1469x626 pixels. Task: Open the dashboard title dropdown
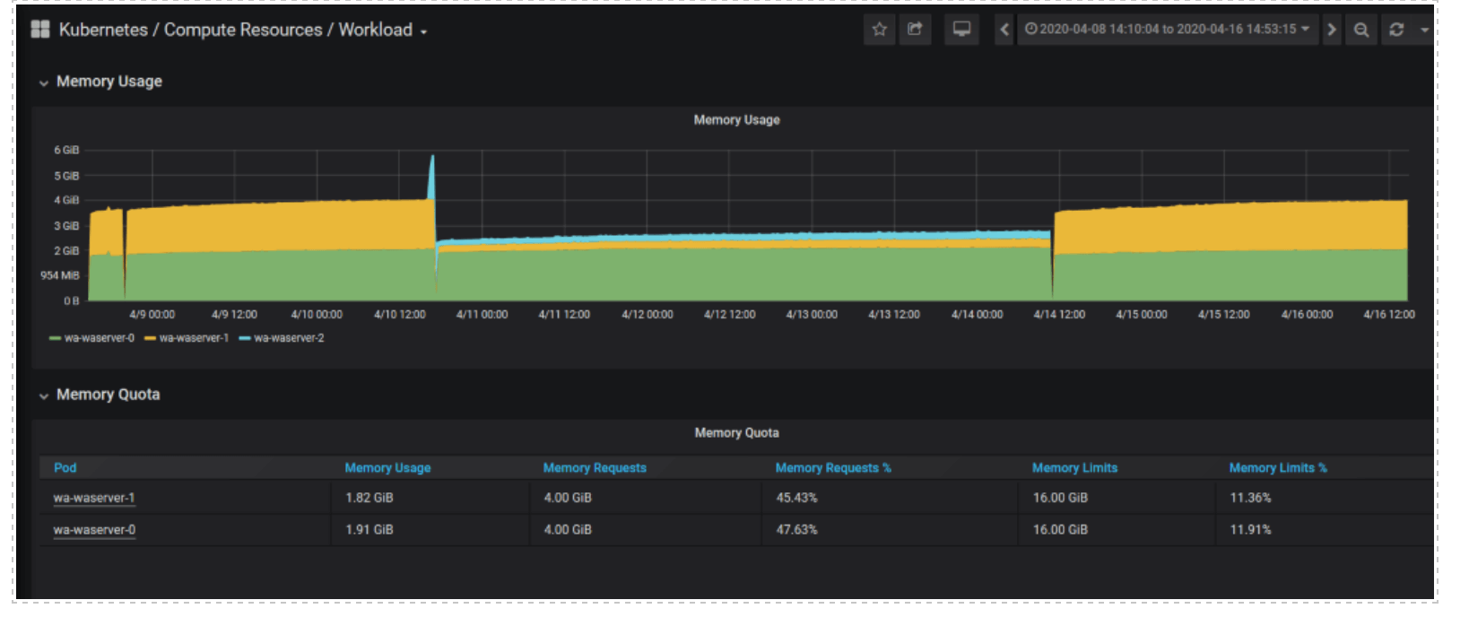[242, 30]
